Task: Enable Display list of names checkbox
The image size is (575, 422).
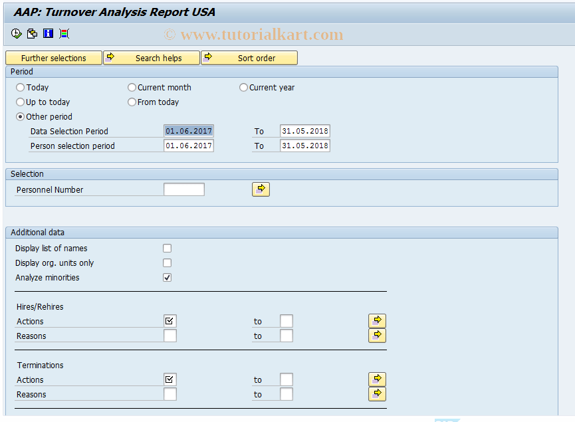Action: point(167,248)
